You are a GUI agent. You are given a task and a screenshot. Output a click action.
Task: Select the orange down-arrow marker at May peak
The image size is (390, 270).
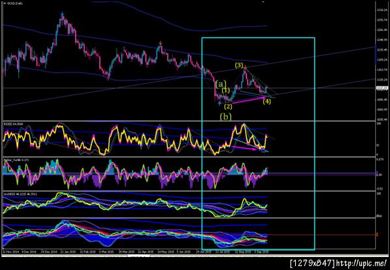[161, 42]
